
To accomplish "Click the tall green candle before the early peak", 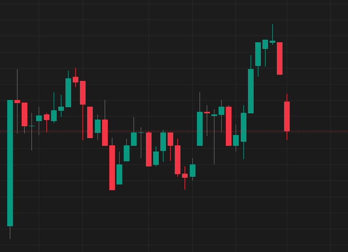I will pyautogui.click(x=68, y=93).
